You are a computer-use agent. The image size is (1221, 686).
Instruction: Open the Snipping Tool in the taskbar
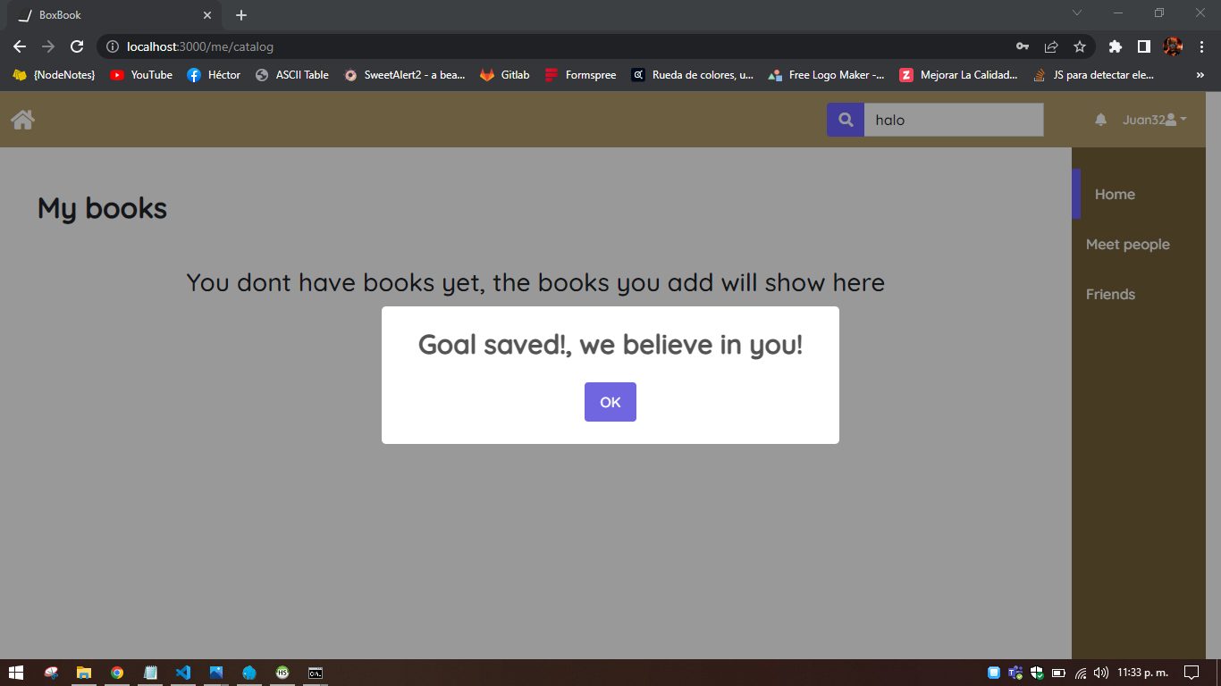click(x=52, y=673)
